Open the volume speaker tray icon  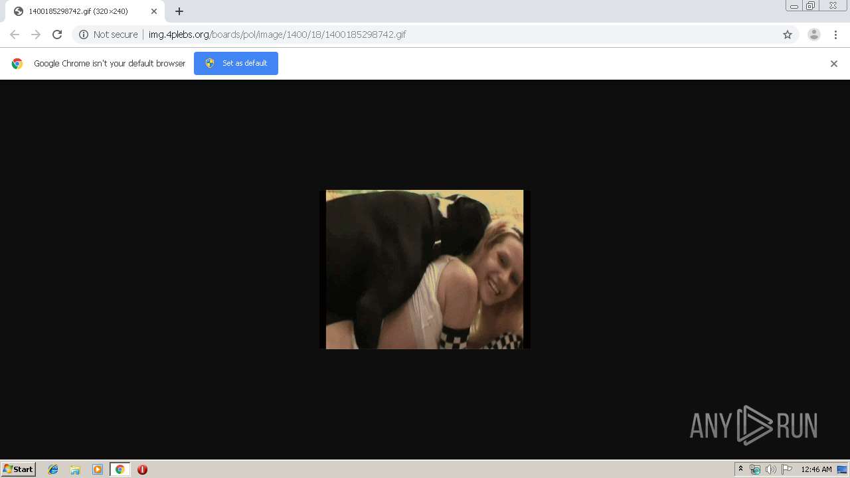(770, 469)
